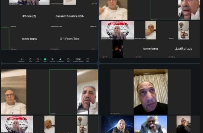Open the Participants panel from the toolbar
This screenshot has width=203, height=133.
22,59
